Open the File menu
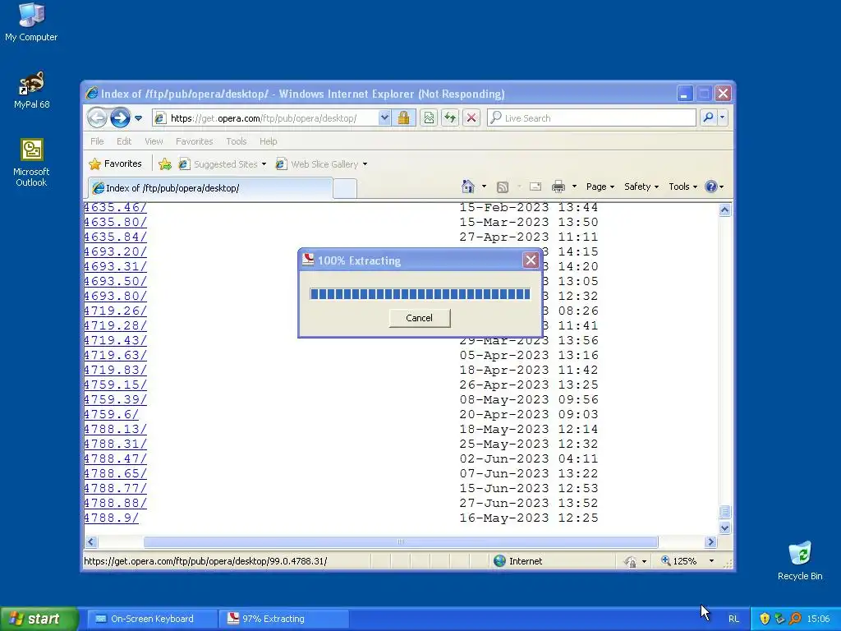Viewport: 841px width, 631px height. 97,141
